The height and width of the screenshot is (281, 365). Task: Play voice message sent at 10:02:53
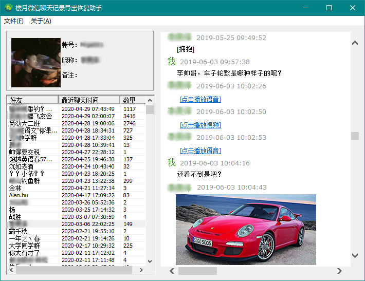[x=200, y=151]
